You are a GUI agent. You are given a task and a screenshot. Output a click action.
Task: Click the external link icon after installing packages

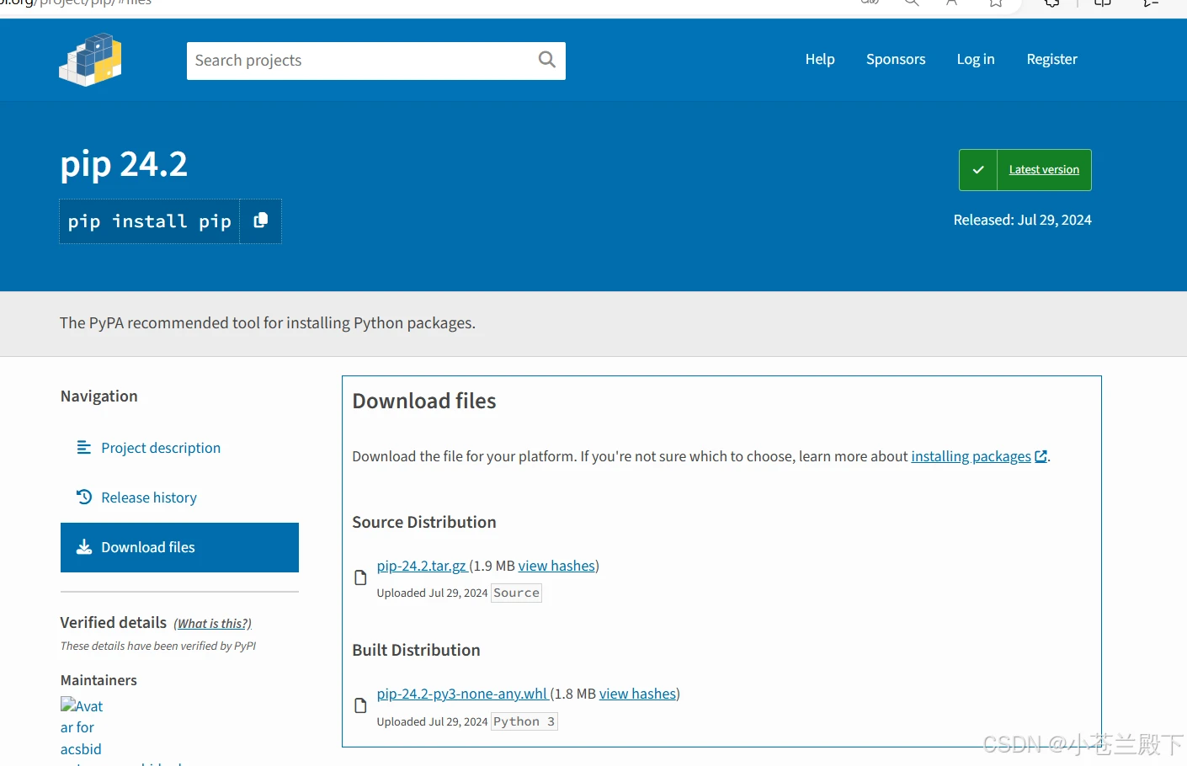(1041, 456)
